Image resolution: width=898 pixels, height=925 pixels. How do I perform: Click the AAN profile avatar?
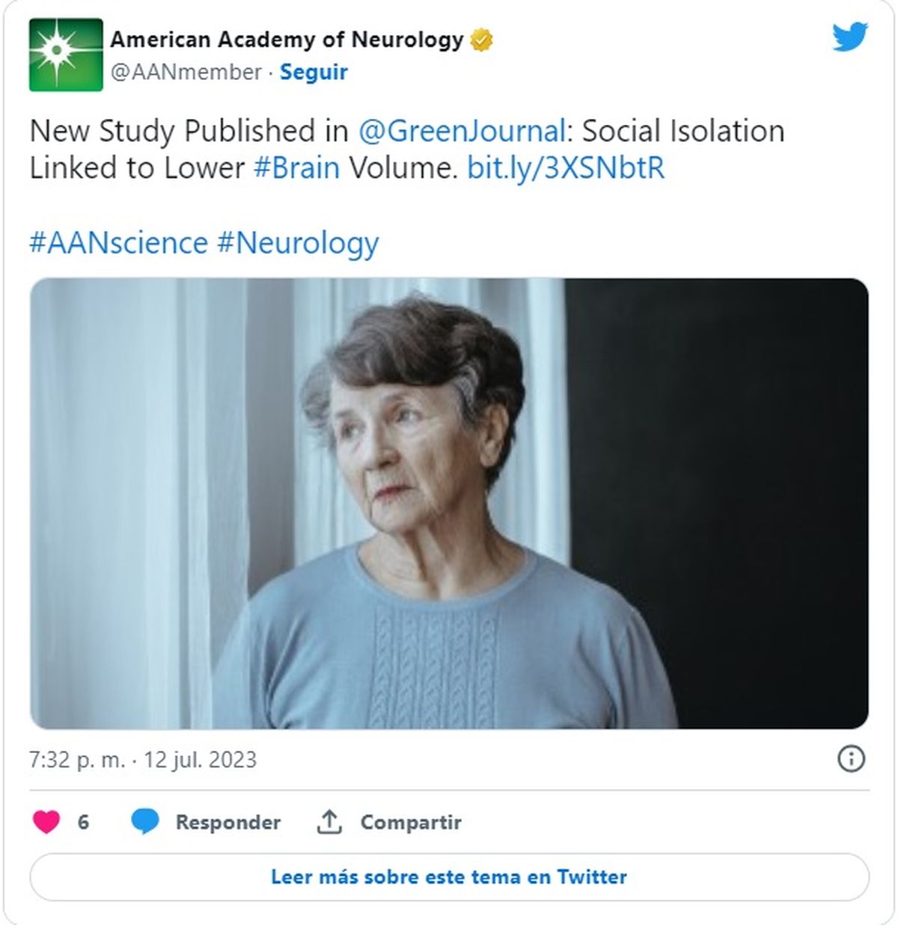tap(66, 55)
